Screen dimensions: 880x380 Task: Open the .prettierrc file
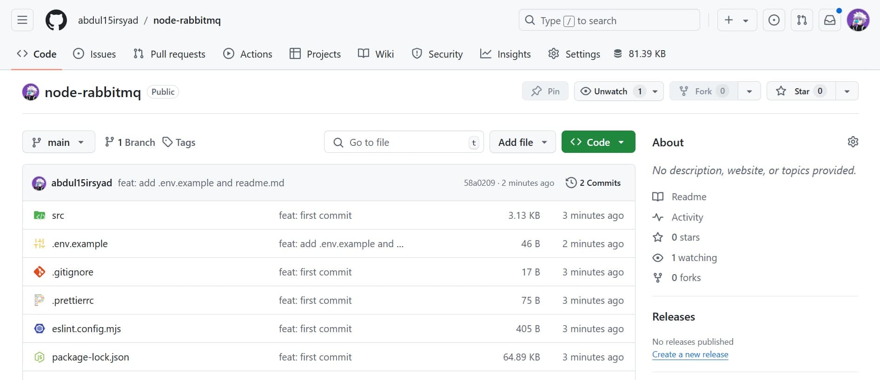[x=73, y=301]
